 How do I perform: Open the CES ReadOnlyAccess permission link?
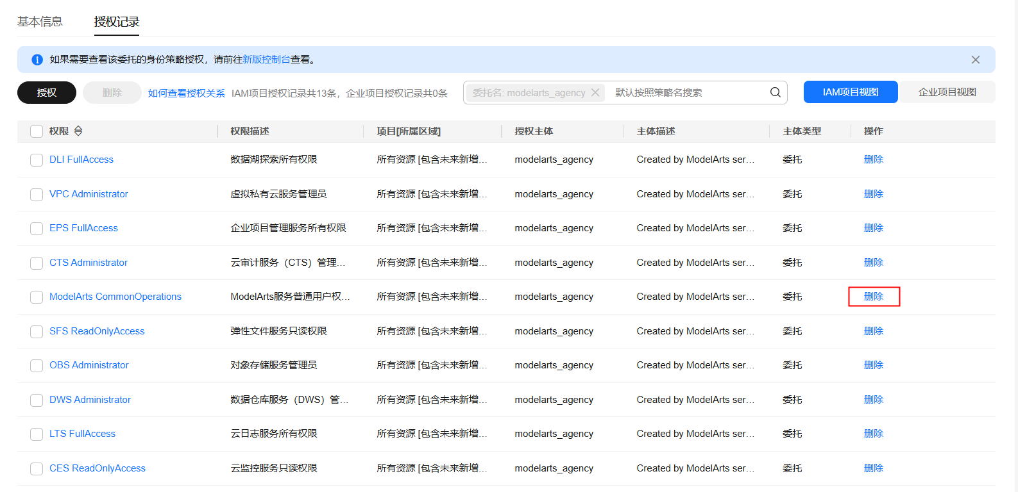(98, 468)
